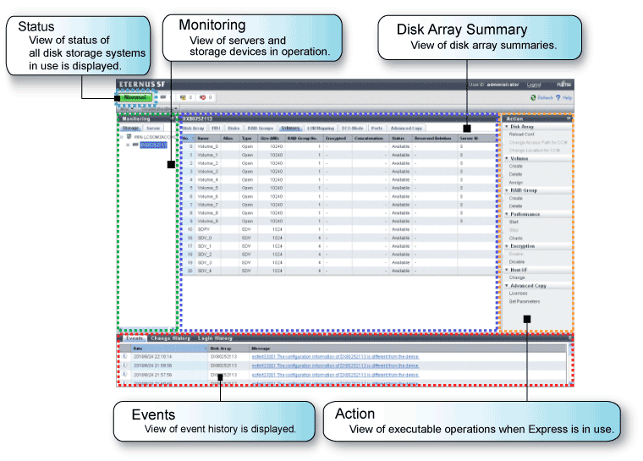The width and height of the screenshot is (643, 461).
Task: Open the LUN Mapping tab
Action: click(321, 129)
